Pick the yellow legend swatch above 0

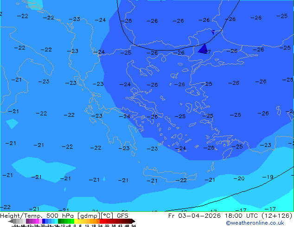[x=76, y=221]
